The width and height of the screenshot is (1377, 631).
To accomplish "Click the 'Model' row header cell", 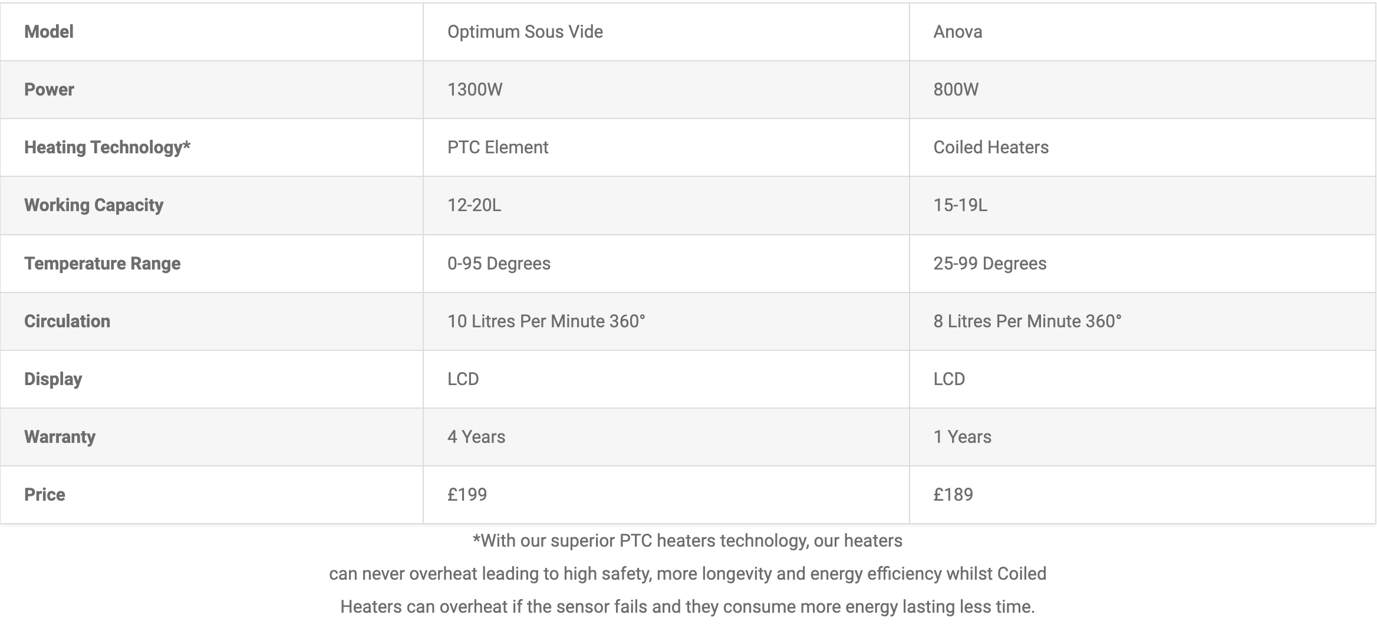I will tap(49, 32).
